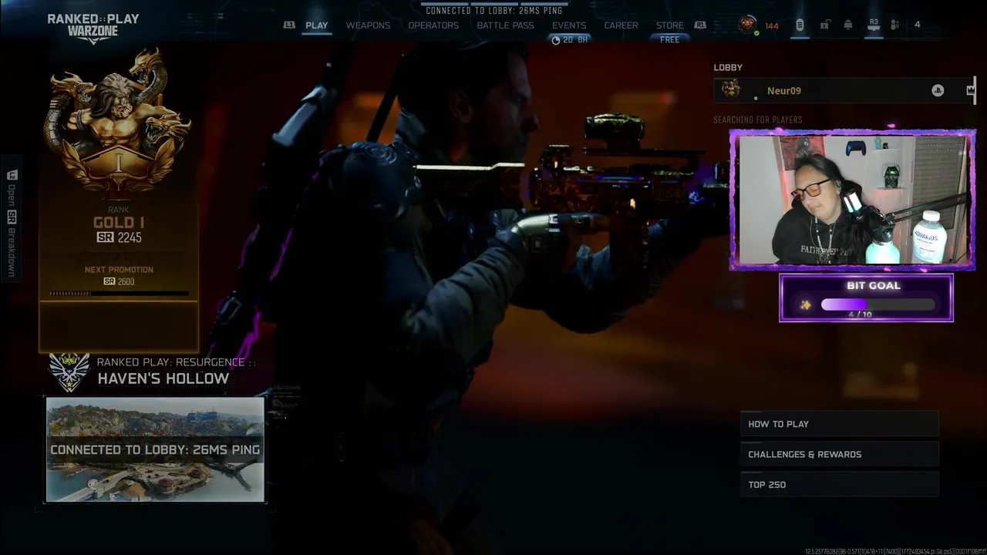Image resolution: width=987 pixels, height=555 pixels.
Task: Go to the OPERATORS tab
Action: pyautogui.click(x=433, y=25)
